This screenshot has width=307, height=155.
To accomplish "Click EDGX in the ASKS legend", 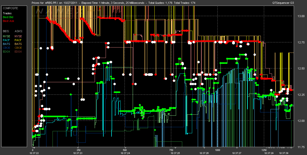I will tap(18, 51).
